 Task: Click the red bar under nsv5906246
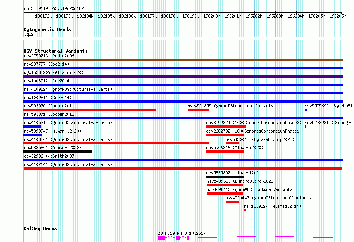click(x=225, y=152)
